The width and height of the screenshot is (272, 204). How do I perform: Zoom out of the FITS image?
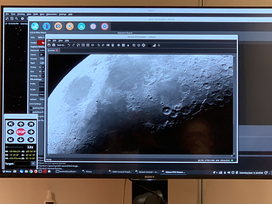coord(83,45)
